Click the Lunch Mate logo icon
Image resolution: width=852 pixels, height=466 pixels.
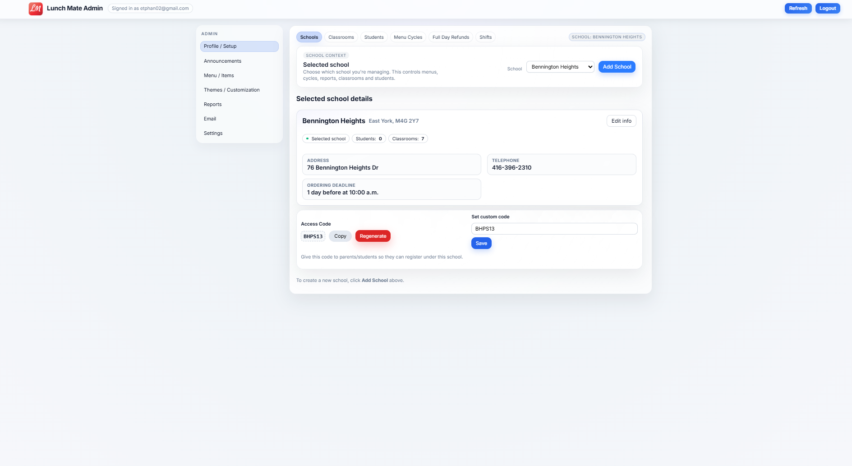coord(36,9)
